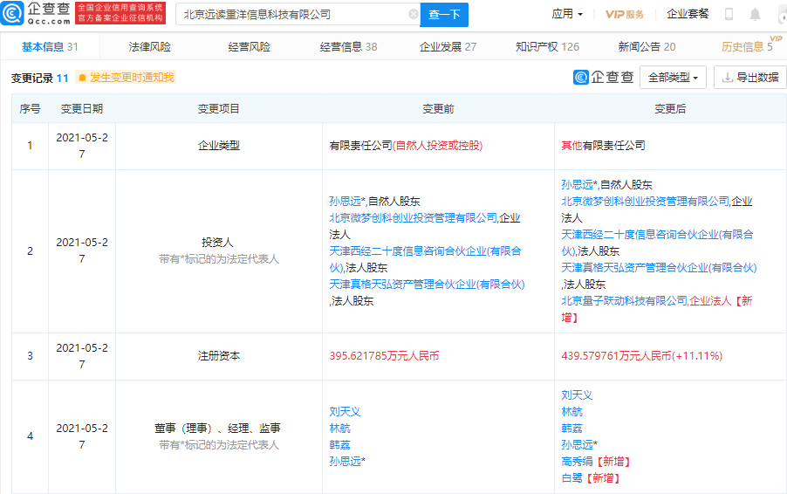
Task: Switch to the 法律风险 tab
Action: coord(149,46)
